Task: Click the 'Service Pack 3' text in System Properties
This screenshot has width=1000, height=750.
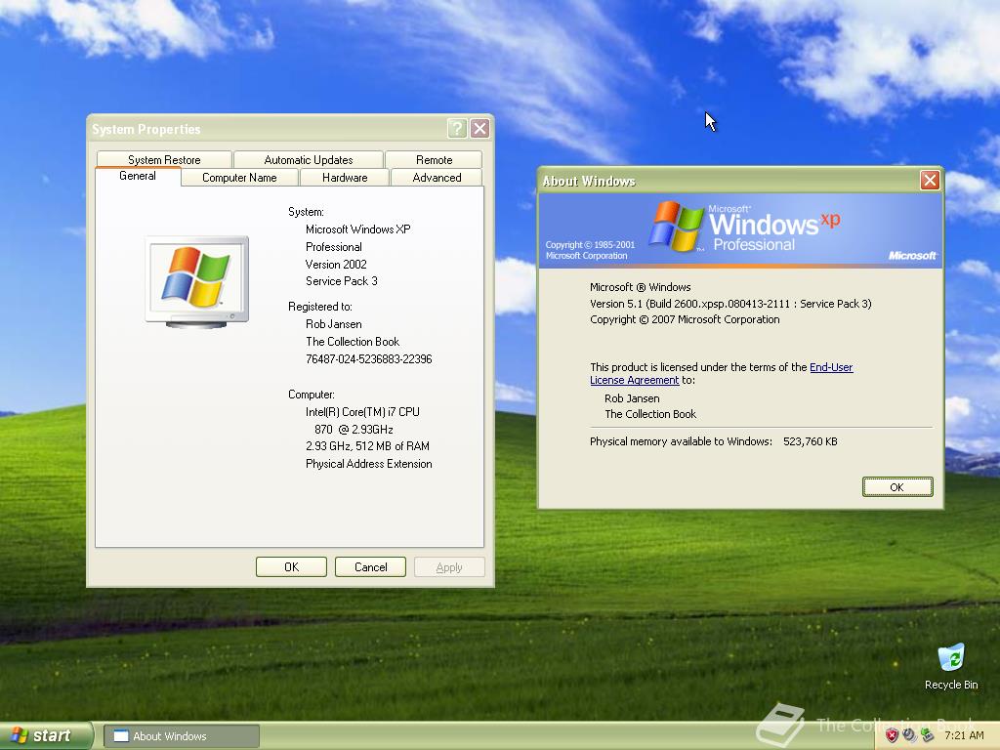Action: coord(341,281)
